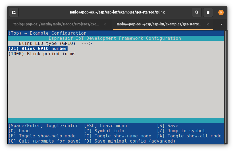Click the (Top) → Example Configuration breadcrumb
Viewport: 234px width, 152px height.
[47, 33]
